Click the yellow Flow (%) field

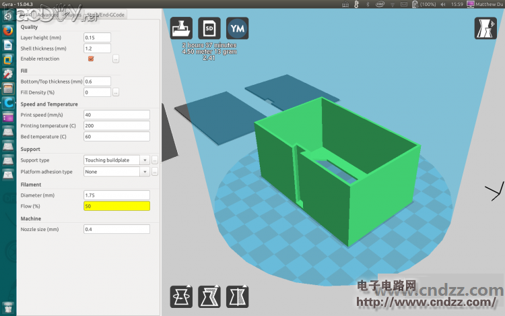116,206
